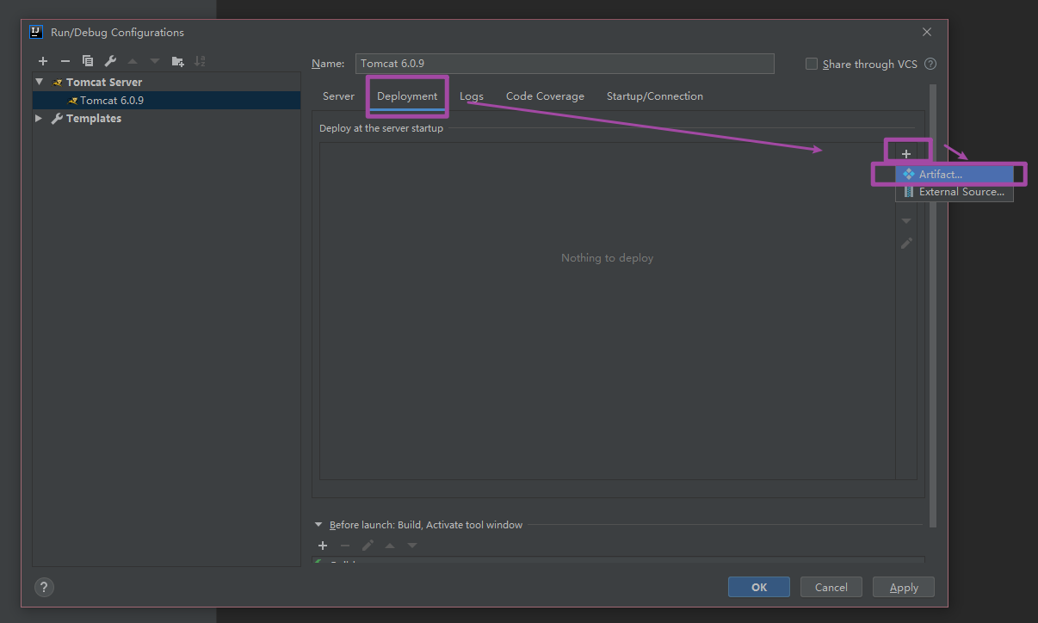Expand the Templates tree node

pyautogui.click(x=39, y=118)
